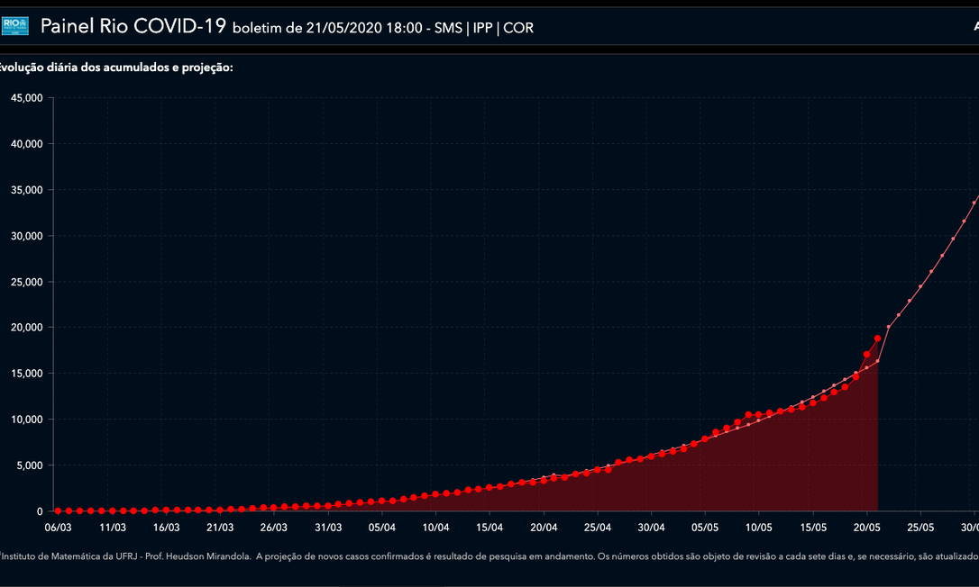Click the large red data point above 20/05
This screenshot has height=587, width=979.
pos(866,355)
